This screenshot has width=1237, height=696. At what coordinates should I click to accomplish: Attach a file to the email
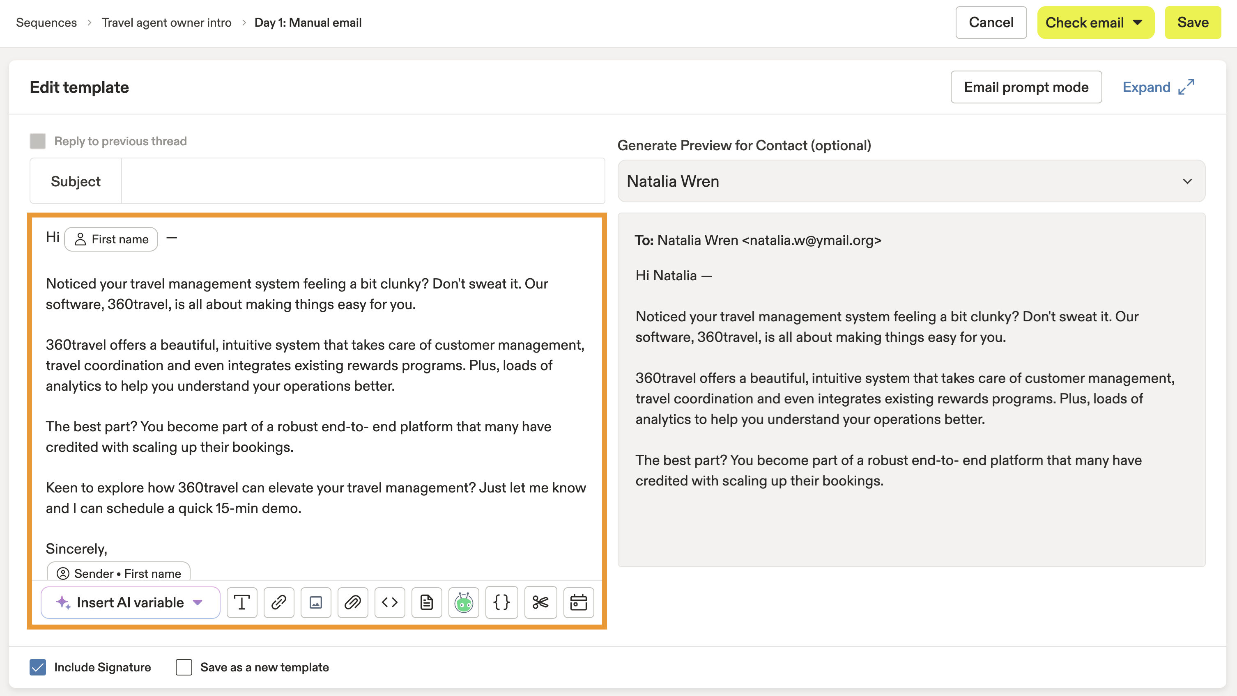click(353, 602)
